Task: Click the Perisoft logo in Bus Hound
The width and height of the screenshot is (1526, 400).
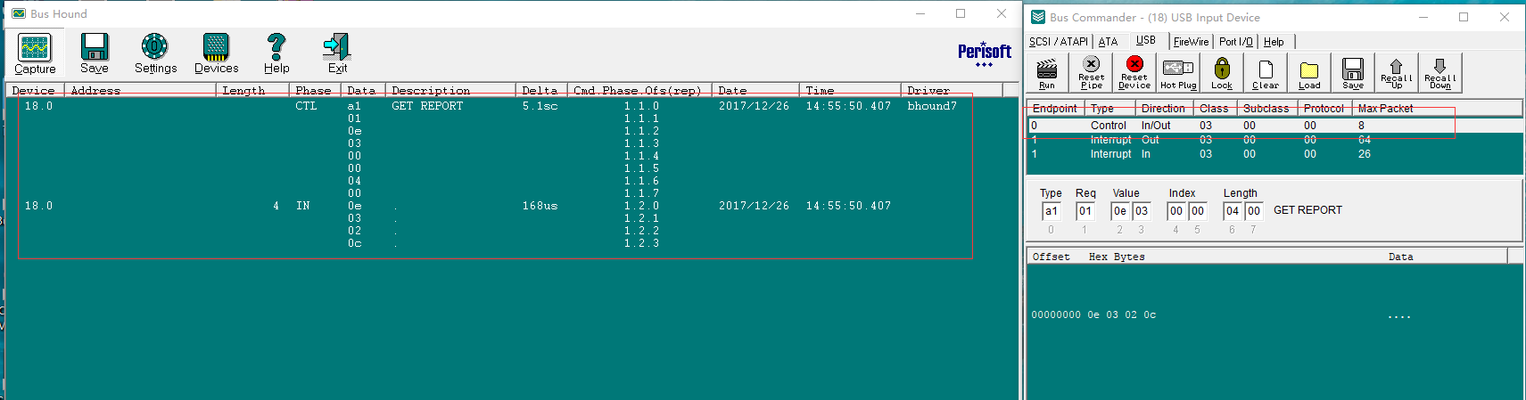Action: coord(985,53)
